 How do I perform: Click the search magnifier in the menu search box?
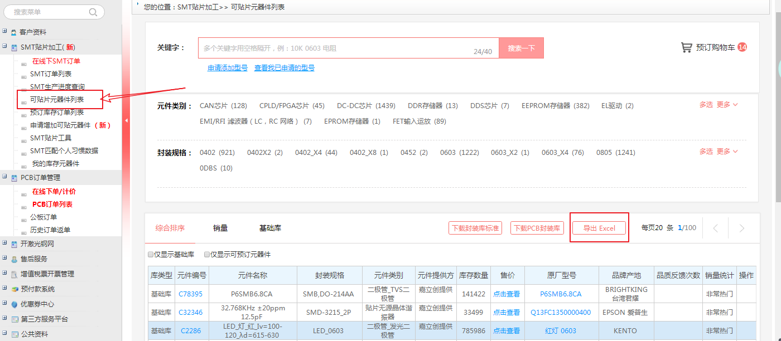tap(93, 12)
